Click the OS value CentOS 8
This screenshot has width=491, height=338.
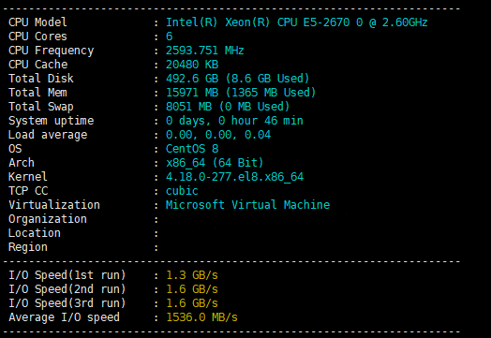pyautogui.click(x=192, y=149)
